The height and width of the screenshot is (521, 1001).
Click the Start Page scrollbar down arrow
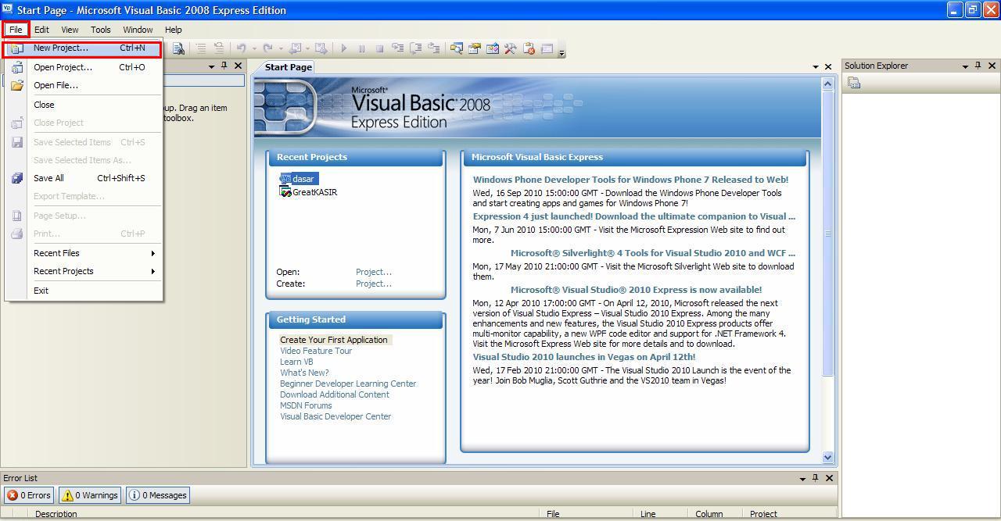[828, 458]
